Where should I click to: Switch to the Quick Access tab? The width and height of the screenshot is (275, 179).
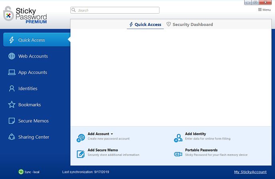pos(145,24)
